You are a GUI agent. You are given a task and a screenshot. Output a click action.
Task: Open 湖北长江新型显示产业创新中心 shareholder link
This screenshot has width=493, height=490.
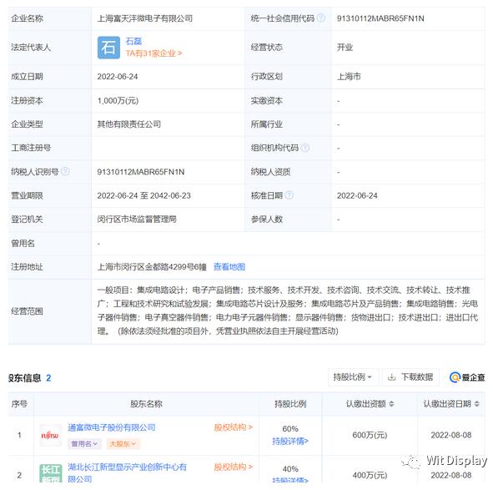[127, 472]
